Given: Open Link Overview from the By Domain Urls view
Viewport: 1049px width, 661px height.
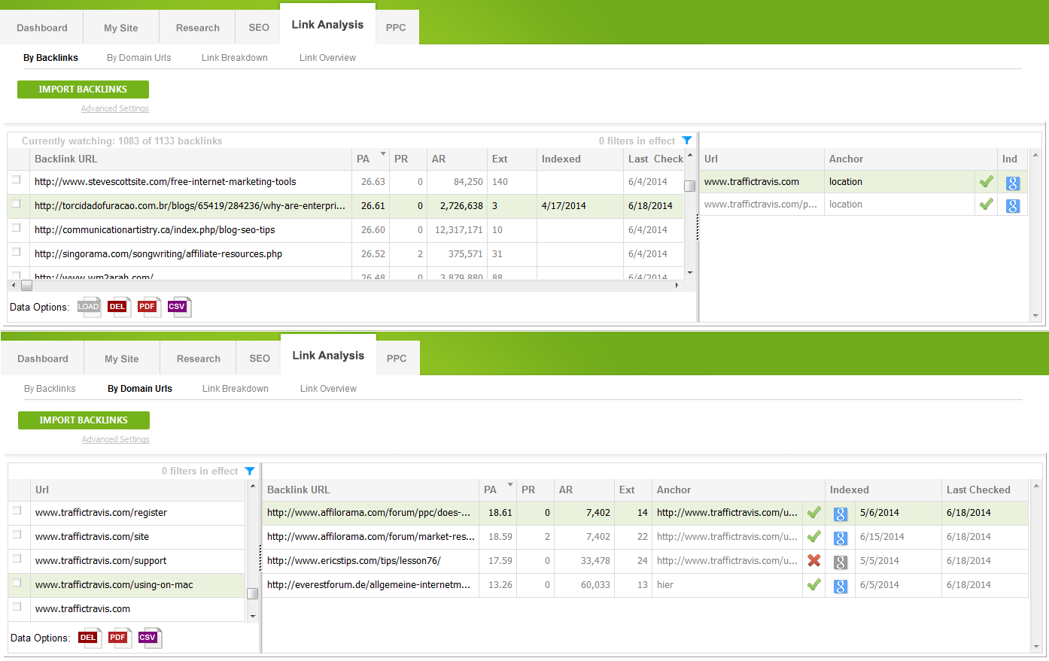Looking at the screenshot, I should point(328,389).
